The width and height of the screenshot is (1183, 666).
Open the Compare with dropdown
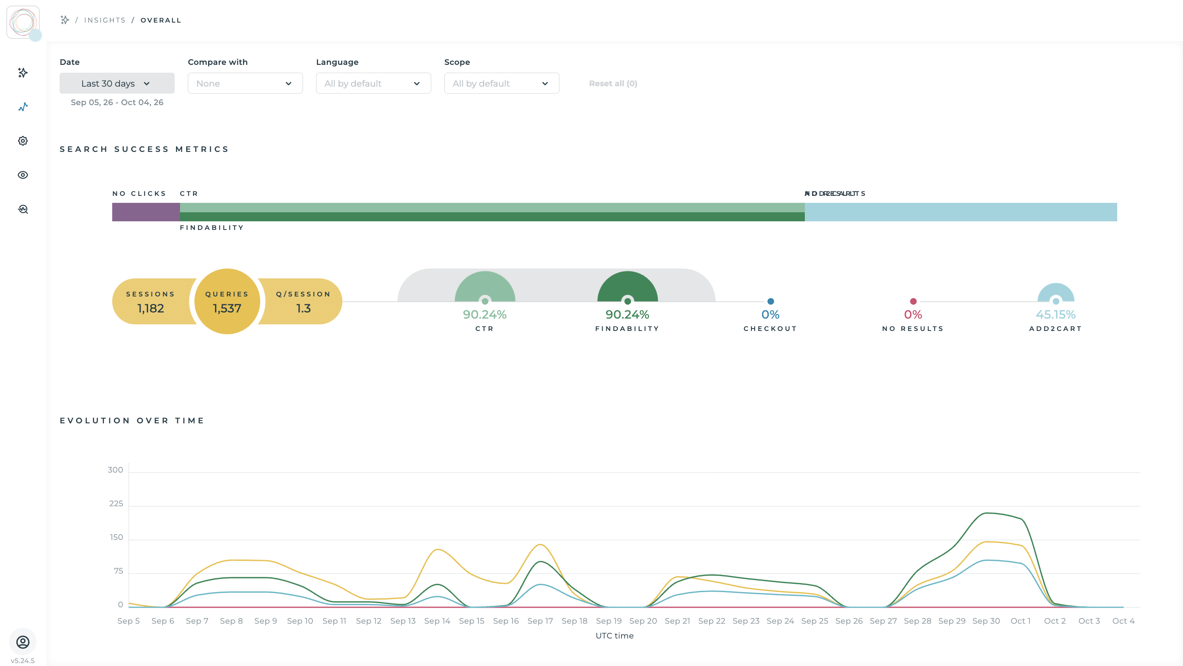point(245,83)
